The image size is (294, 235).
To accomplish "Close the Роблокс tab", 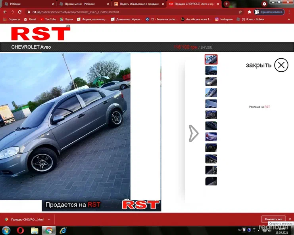I will (x=53, y=4).
